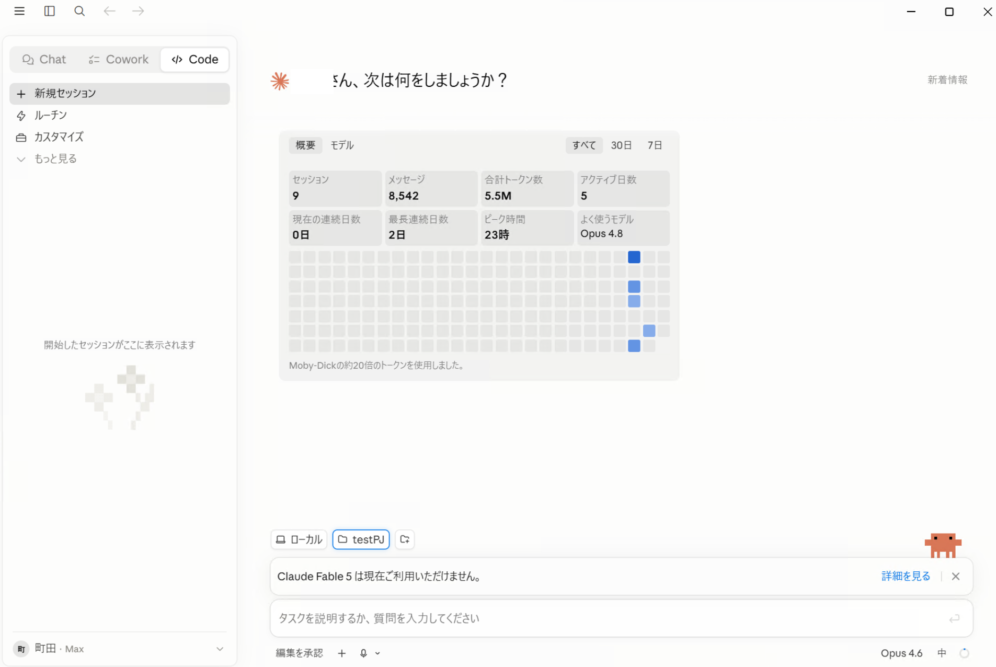
Task: Maximize the application window
Action: (949, 12)
